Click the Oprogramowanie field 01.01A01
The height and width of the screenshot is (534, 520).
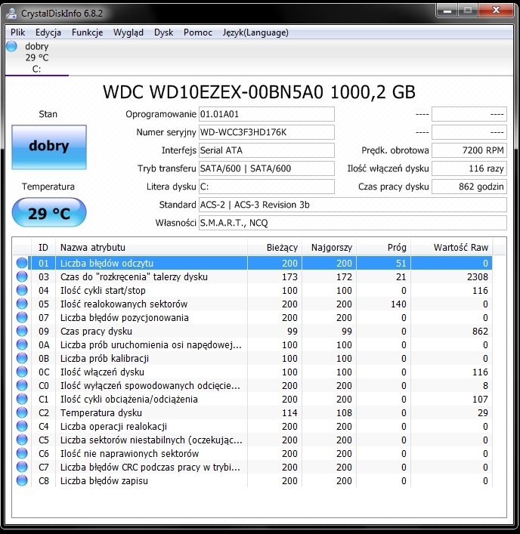[x=267, y=114]
